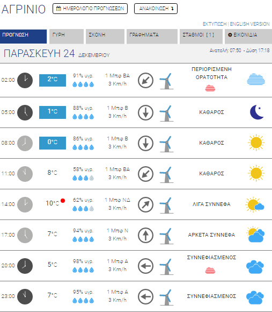Click the clock icon for 02:00
Viewport: 272px width, 312px height.
pos(25,80)
